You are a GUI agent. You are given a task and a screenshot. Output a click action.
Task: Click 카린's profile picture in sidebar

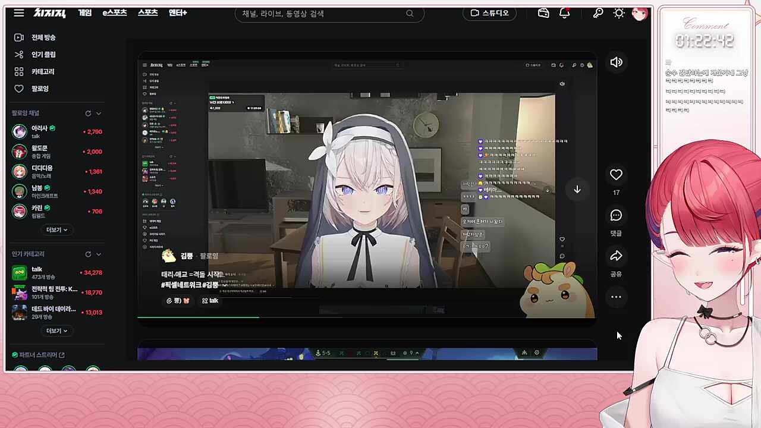(x=20, y=211)
